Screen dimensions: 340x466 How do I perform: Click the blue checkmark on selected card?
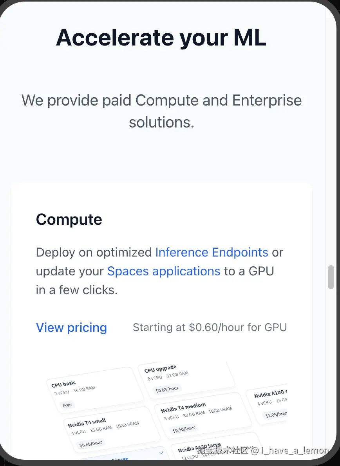[161, 453]
